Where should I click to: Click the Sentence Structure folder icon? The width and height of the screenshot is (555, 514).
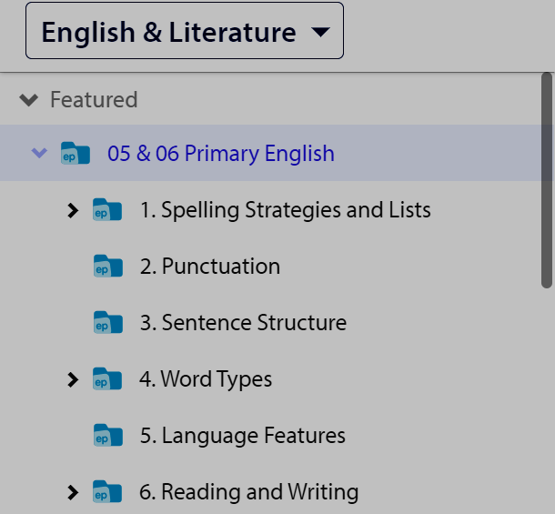click(108, 322)
